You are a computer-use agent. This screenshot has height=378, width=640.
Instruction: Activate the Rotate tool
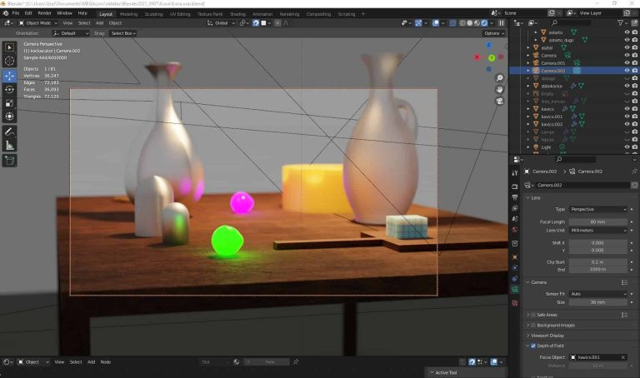10,89
